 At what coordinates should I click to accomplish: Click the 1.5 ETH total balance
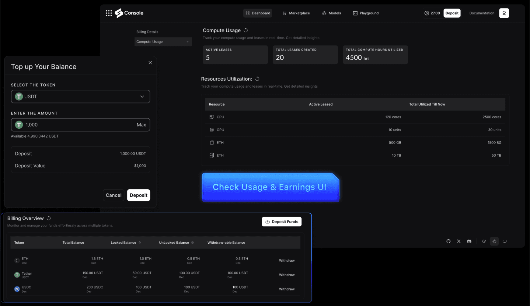pos(97,259)
